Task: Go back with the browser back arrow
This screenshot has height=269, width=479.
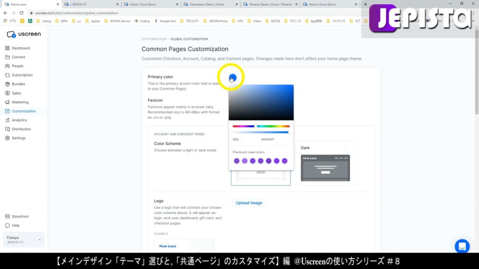Action: [6, 13]
